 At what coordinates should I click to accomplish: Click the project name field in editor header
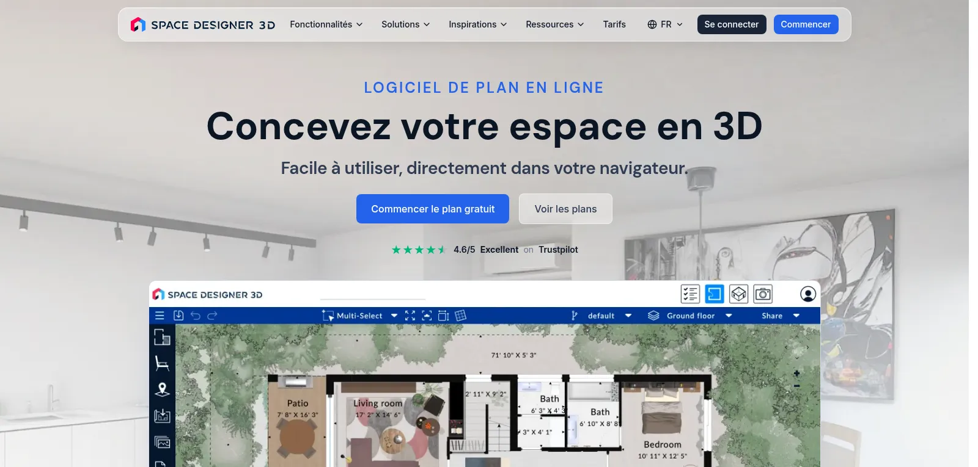pyautogui.click(x=373, y=294)
